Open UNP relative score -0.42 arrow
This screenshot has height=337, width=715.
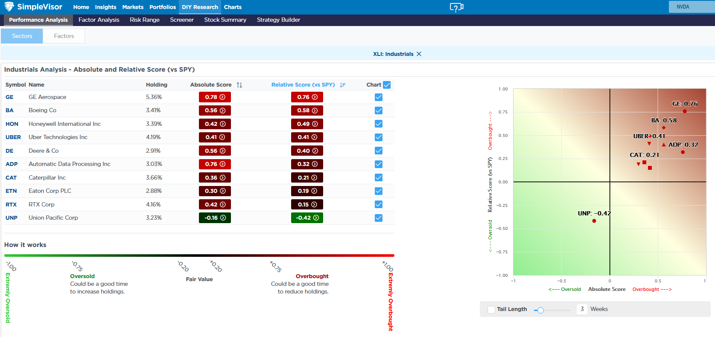pyautogui.click(x=316, y=218)
